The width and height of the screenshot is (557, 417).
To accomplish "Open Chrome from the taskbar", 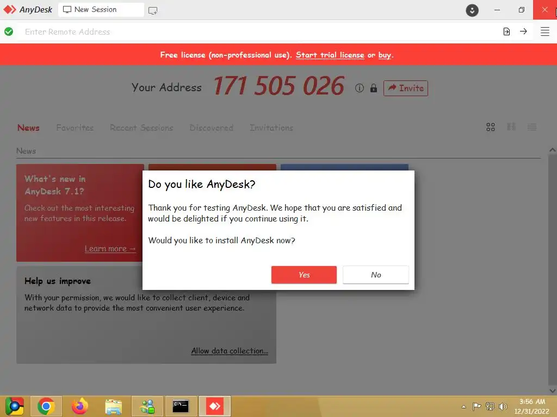I will click(46, 406).
